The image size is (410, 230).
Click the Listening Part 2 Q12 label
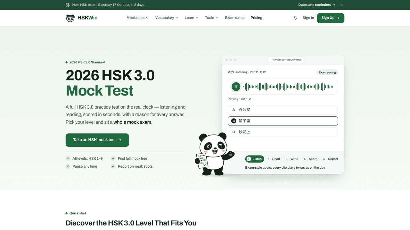[x=247, y=72]
